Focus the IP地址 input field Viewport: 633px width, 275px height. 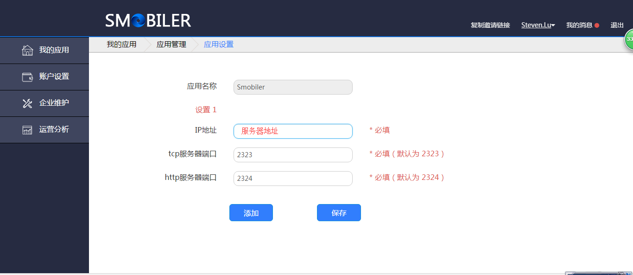pos(293,131)
